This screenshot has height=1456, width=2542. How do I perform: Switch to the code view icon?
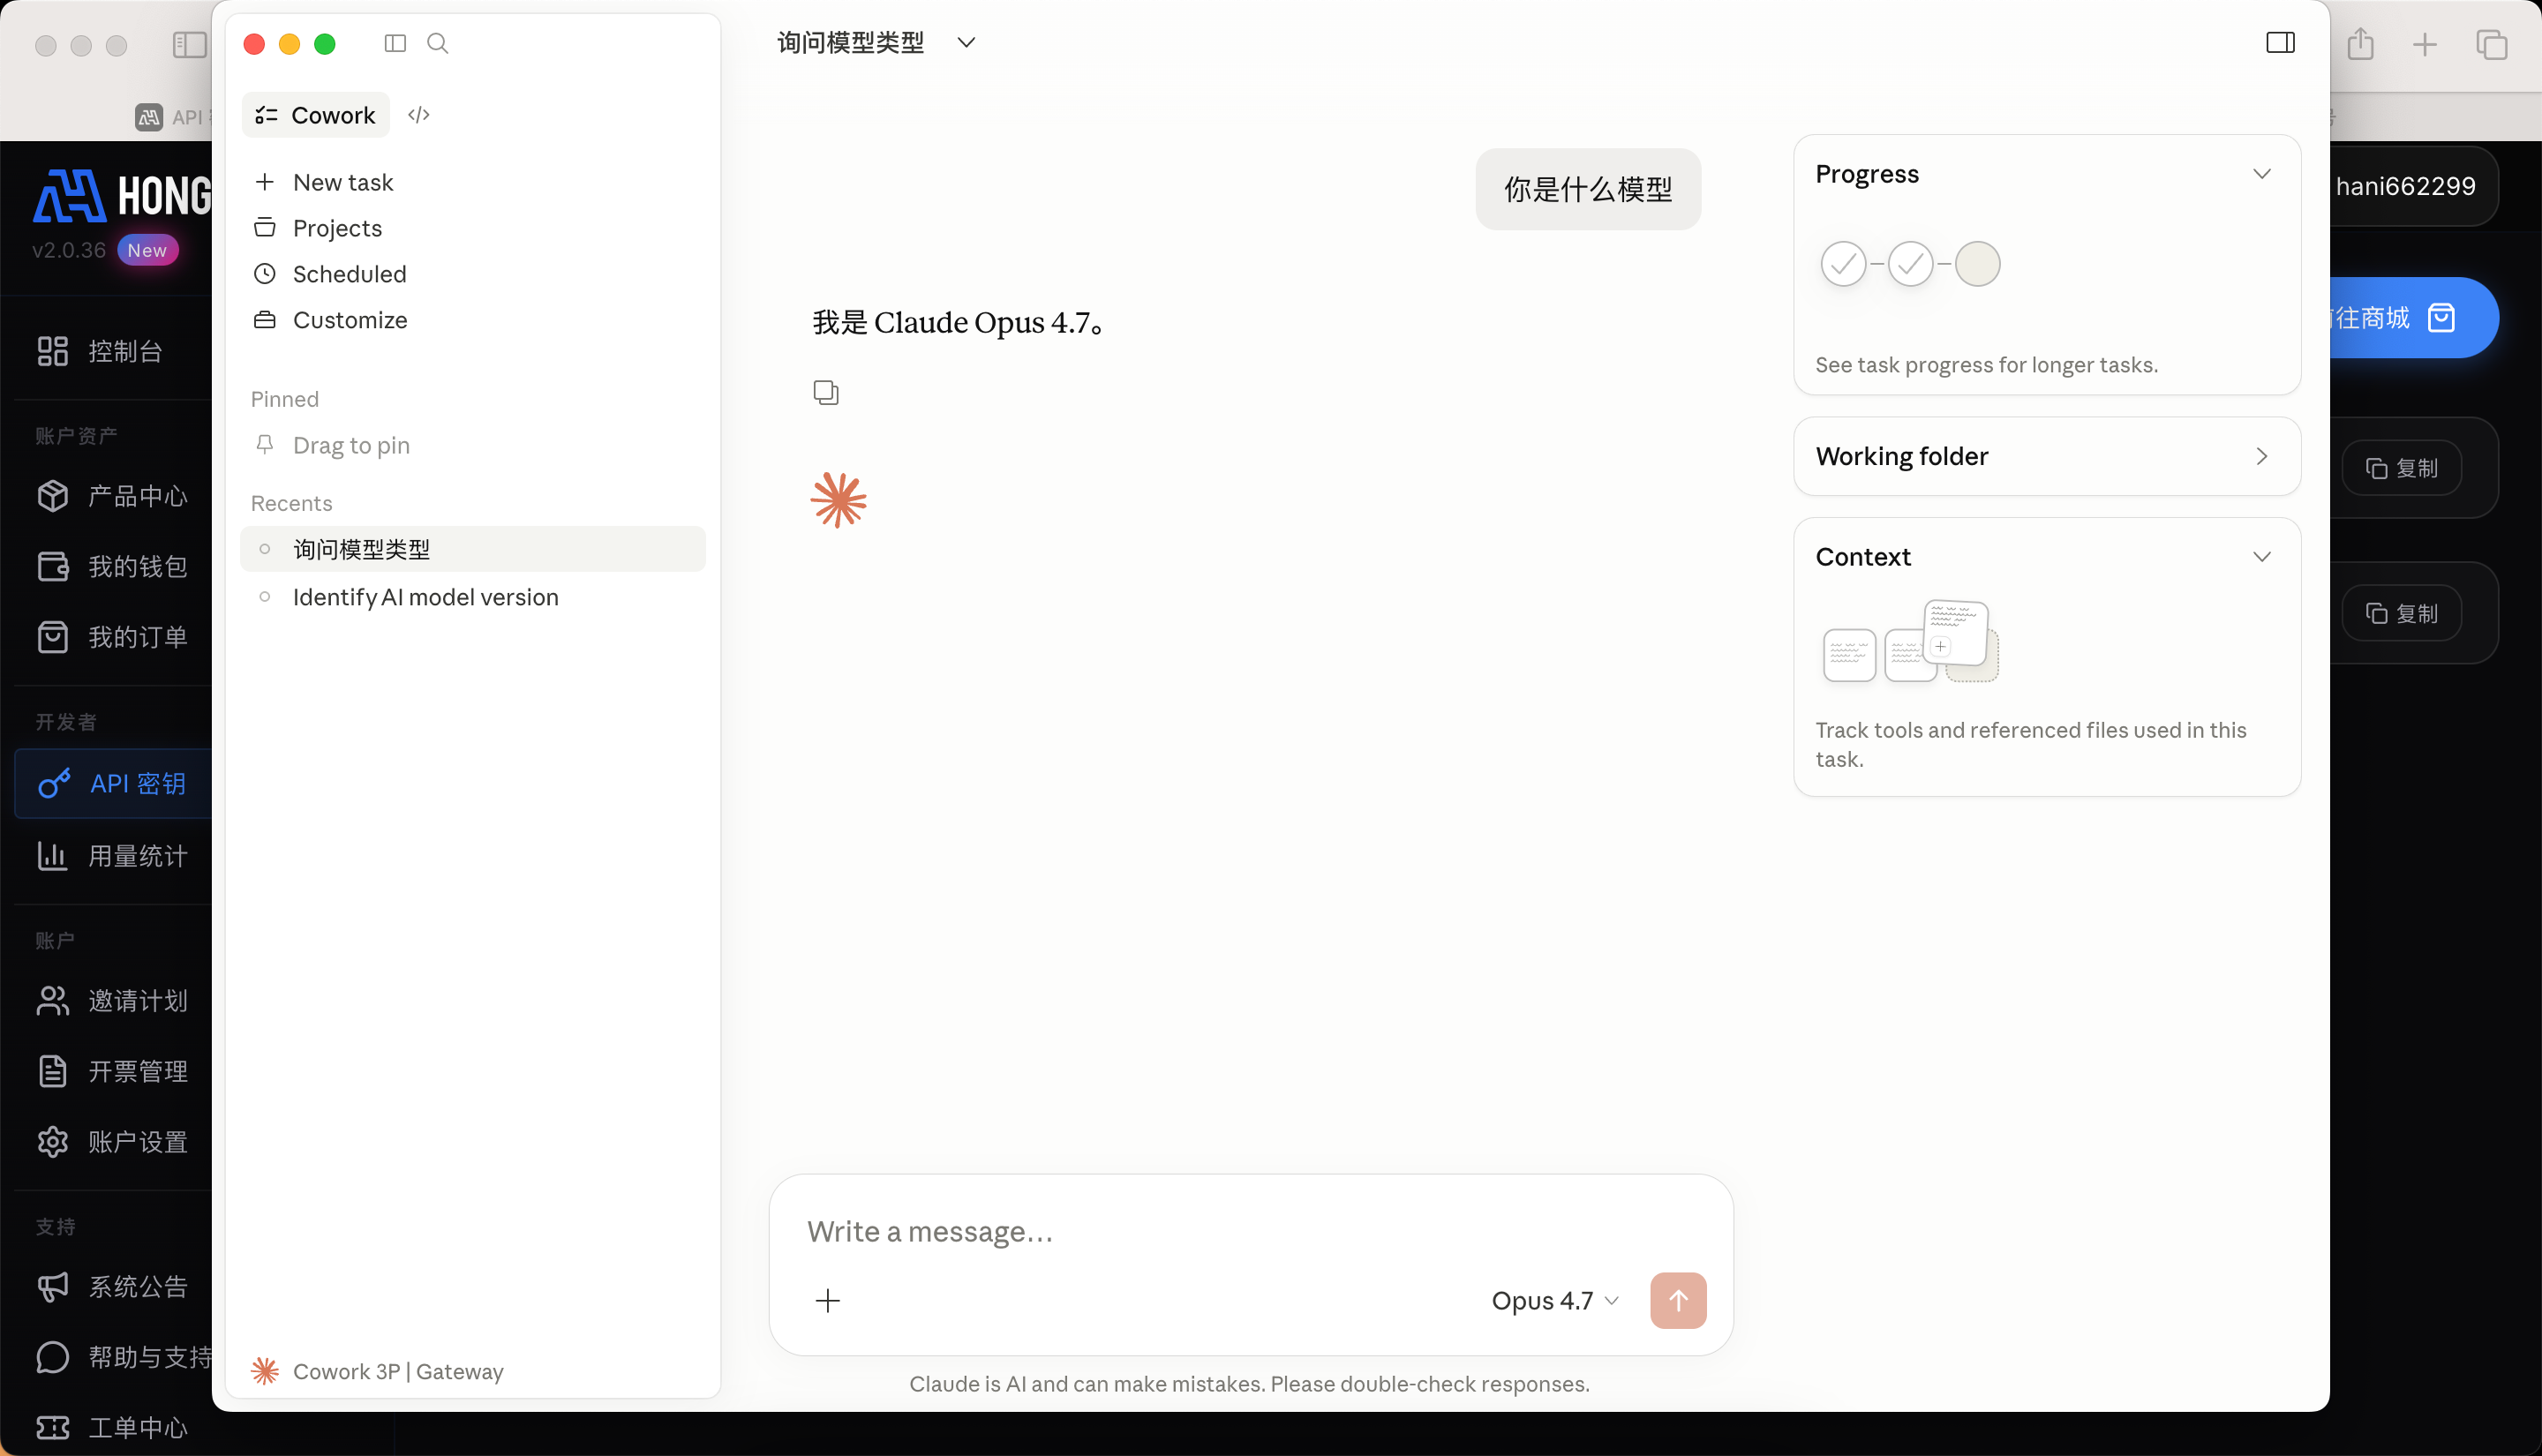pos(419,115)
